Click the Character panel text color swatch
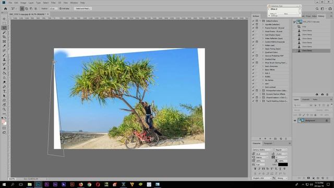Image resolution: width=334 pixels, height=188 pixels. click(283, 164)
